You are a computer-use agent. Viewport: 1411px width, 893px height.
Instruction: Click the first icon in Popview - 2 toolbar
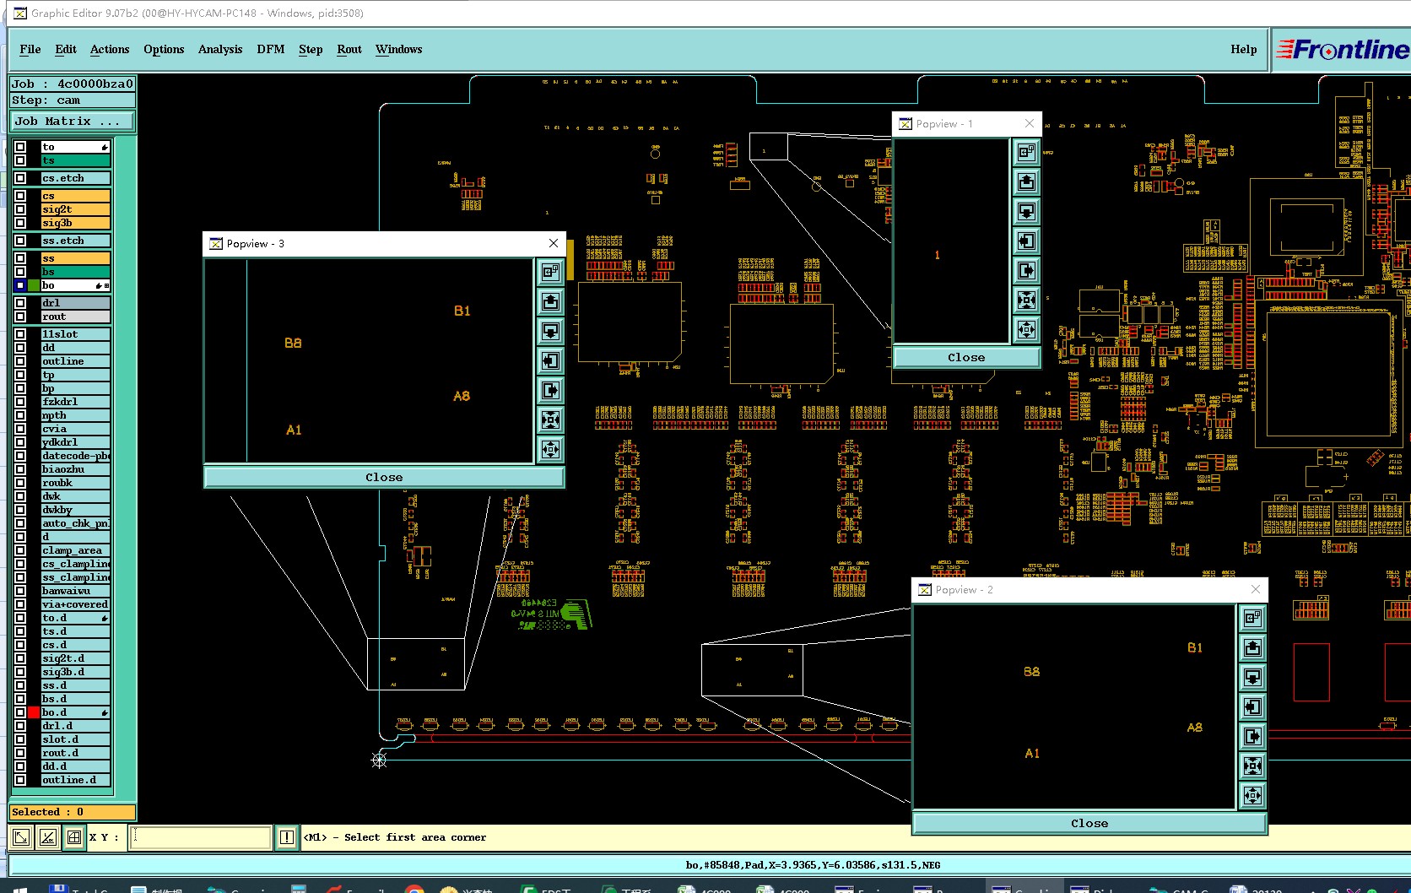1252,618
